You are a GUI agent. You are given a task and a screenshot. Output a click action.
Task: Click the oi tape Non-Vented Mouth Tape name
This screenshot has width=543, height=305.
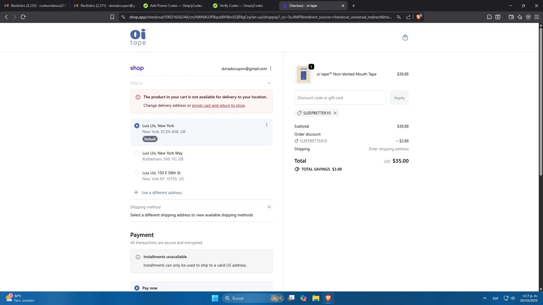coord(346,74)
